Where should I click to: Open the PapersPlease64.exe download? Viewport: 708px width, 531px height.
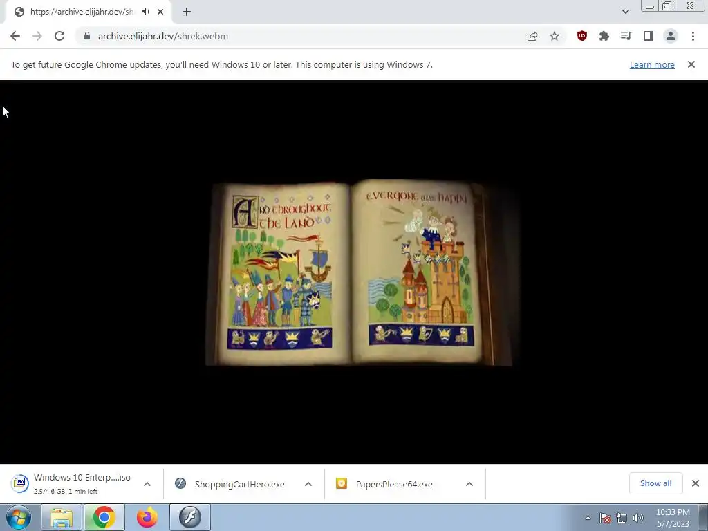386,484
